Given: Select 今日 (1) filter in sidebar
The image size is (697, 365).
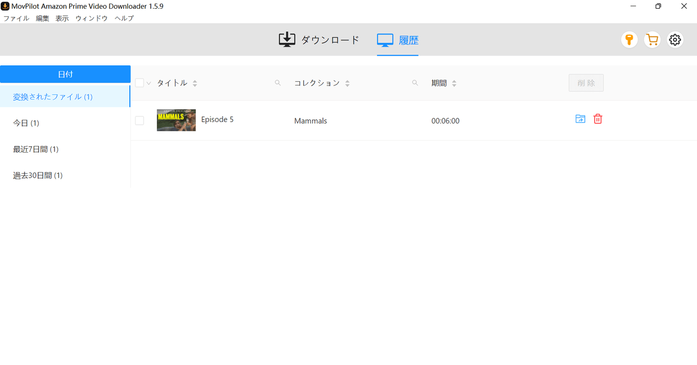Looking at the screenshot, I should [65, 123].
